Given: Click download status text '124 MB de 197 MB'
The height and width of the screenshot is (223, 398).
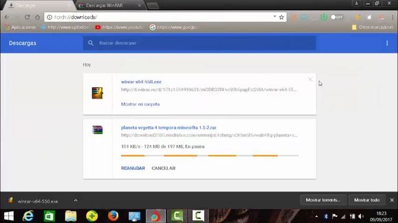Looking at the screenshot, I should (164, 147).
